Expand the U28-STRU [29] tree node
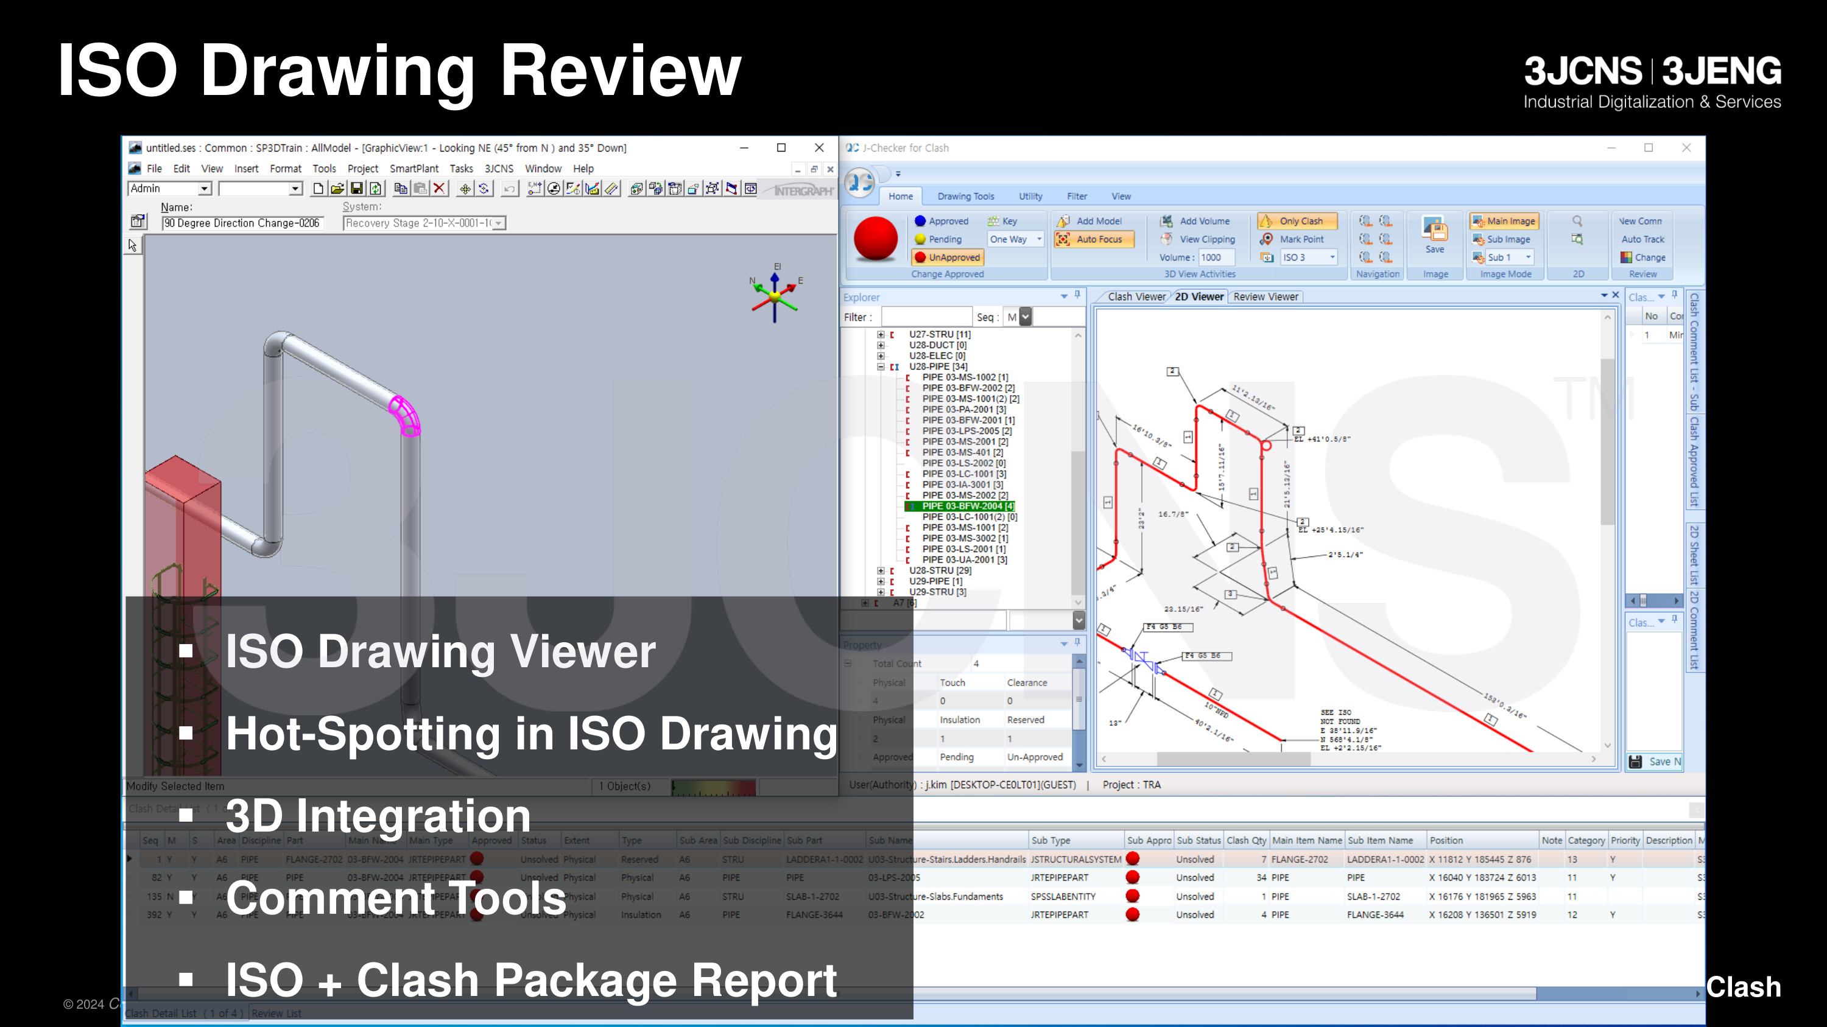1827x1027 pixels. pyautogui.click(x=881, y=570)
